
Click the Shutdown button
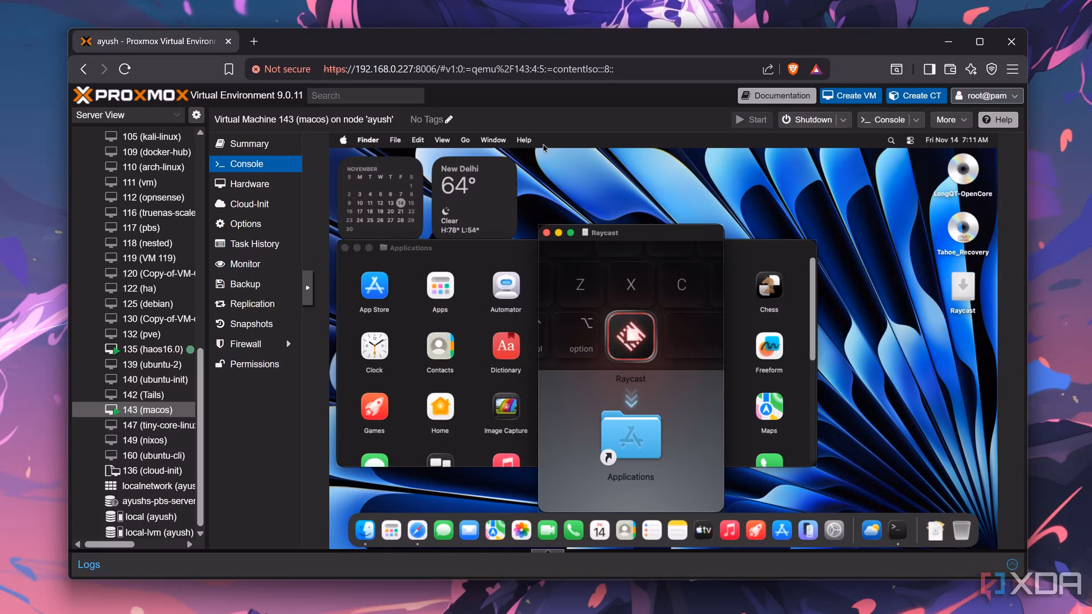point(808,120)
